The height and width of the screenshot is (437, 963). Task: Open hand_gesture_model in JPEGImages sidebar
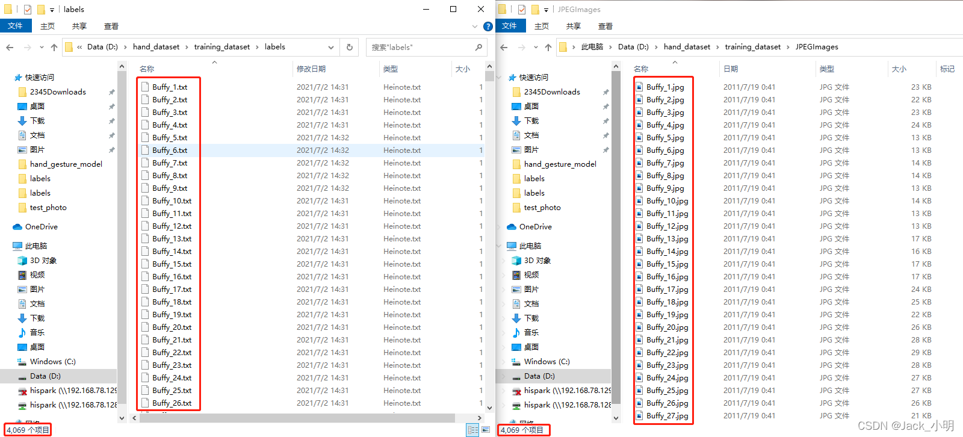click(560, 164)
